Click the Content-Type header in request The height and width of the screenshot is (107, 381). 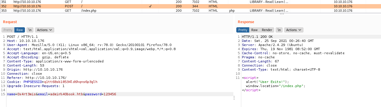(55, 61)
